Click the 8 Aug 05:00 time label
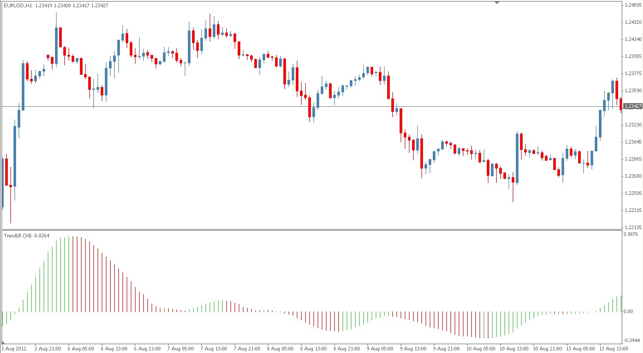Image resolution: width=643 pixels, height=353 pixels. tap(280, 349)
